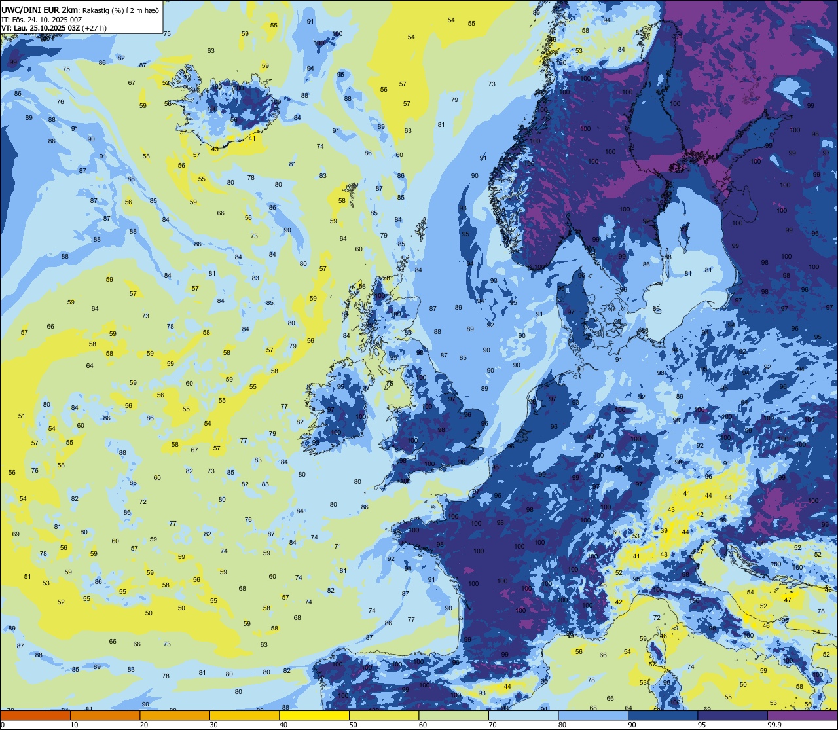Click the "IT: Fös. 24. 10. 2025 00Z" line

click(42, 20)
